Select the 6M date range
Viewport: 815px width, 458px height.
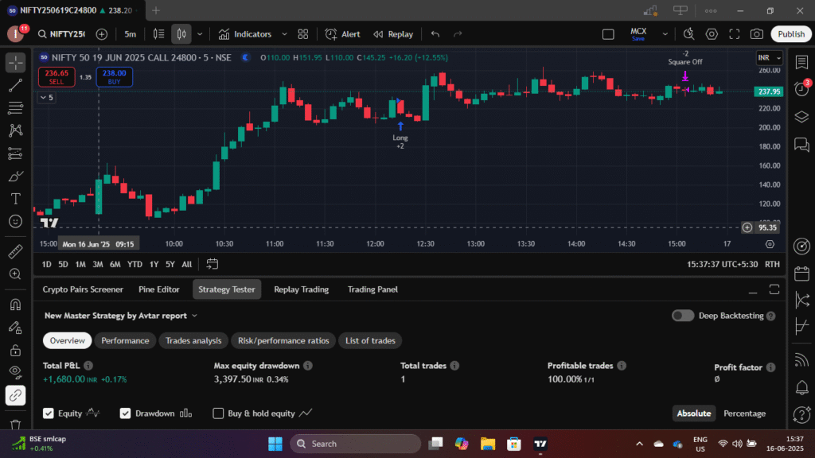coord(115,264)
